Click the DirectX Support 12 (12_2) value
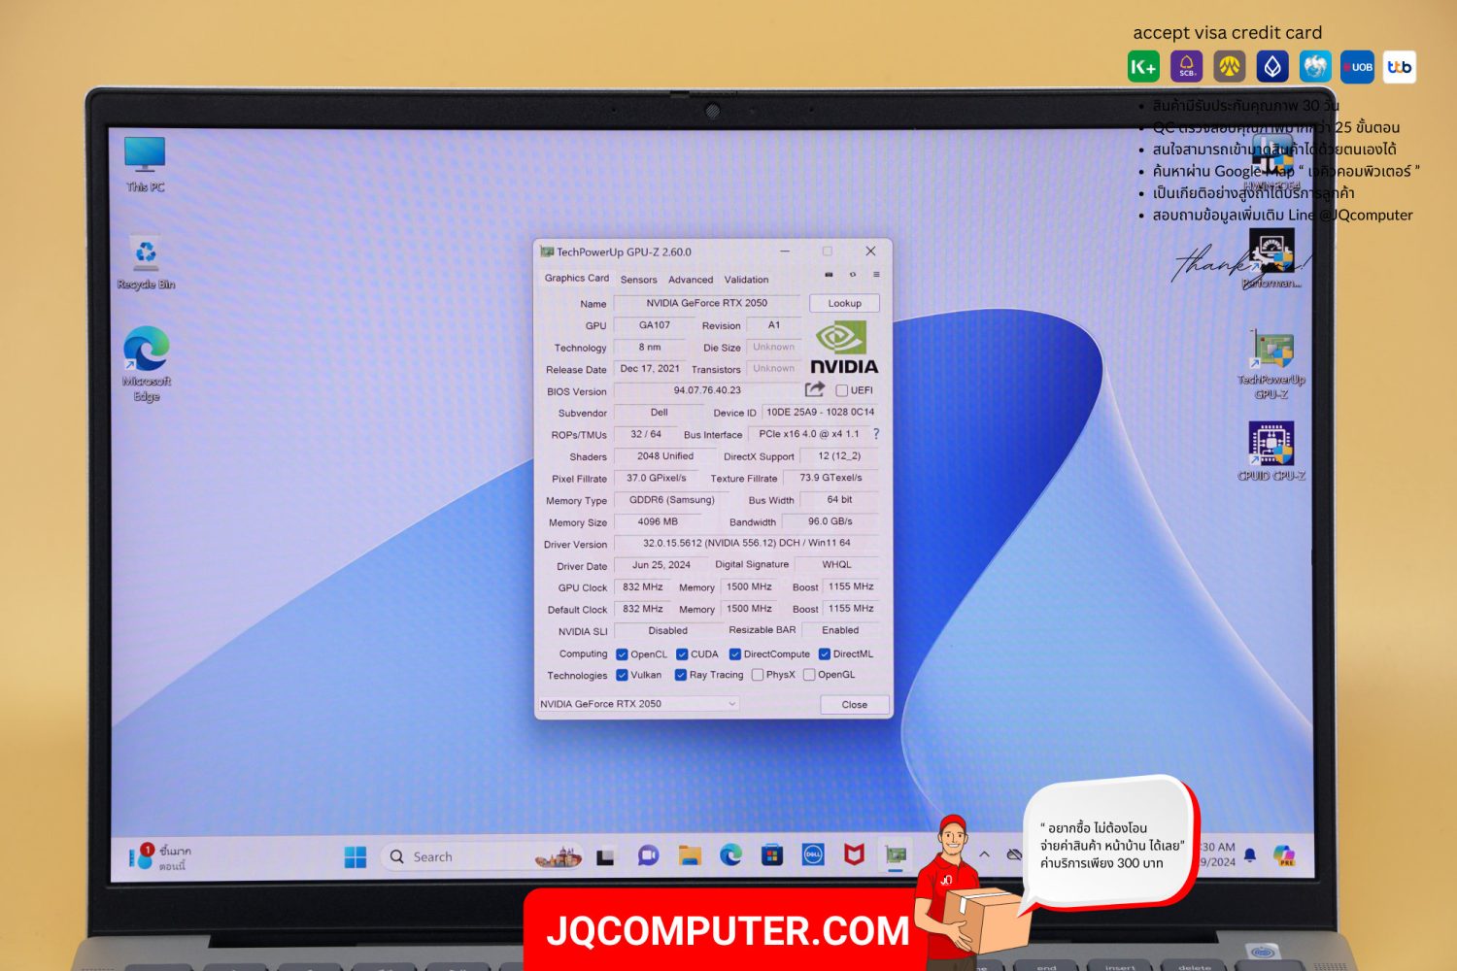 pyautogui.click(x=839, y=456)
